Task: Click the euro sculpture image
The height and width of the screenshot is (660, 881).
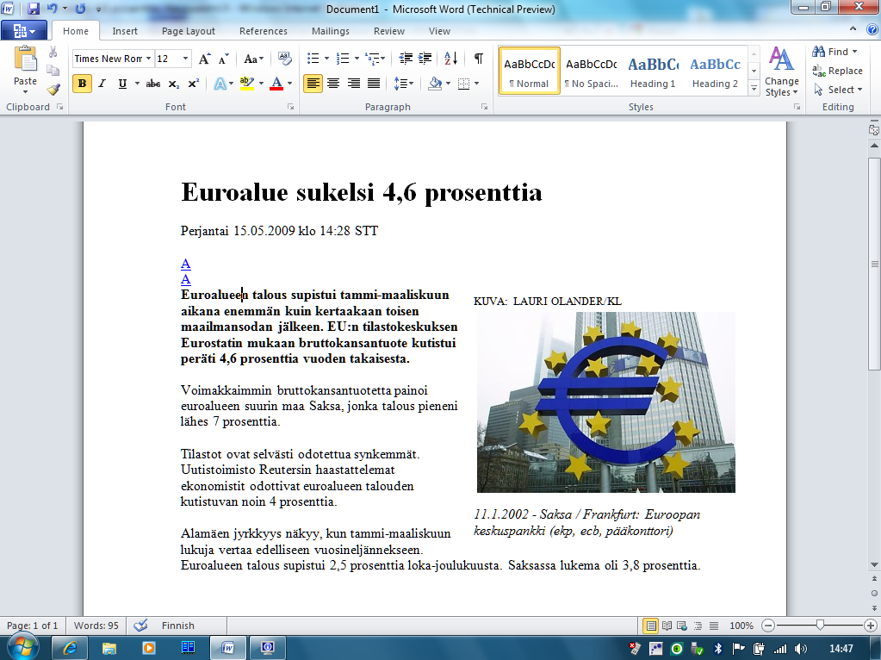Action: click(605, 402)
